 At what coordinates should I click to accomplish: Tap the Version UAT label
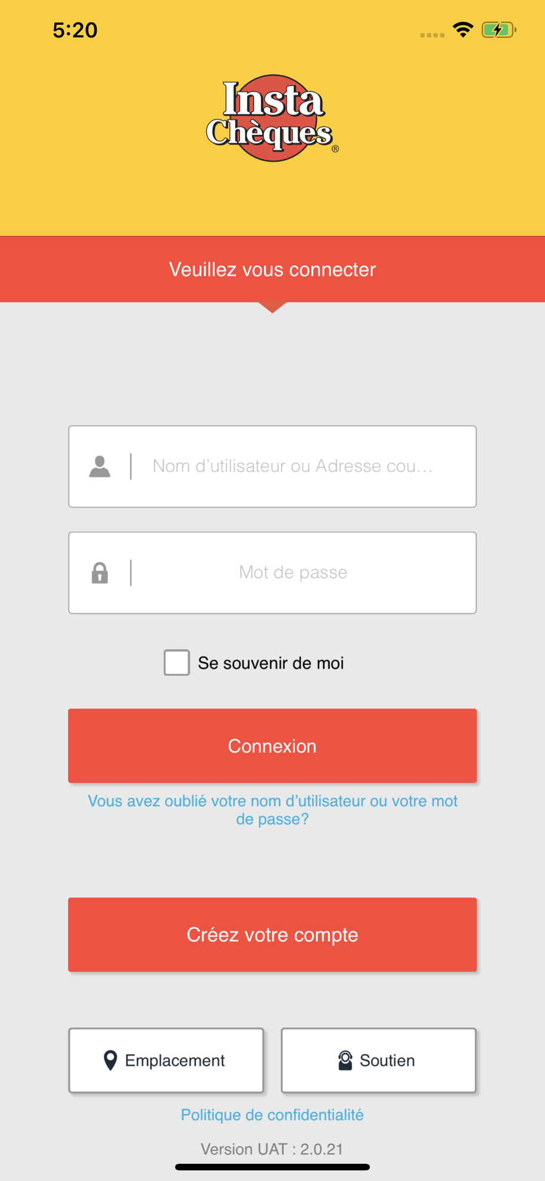272,1149
